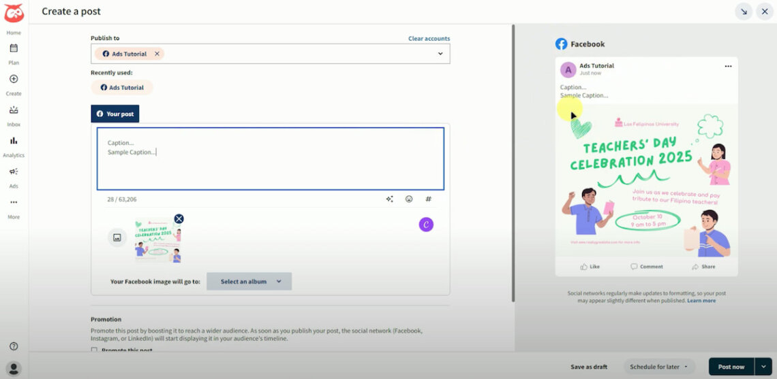Click Comment in the Facebook preview

[647, 267]
